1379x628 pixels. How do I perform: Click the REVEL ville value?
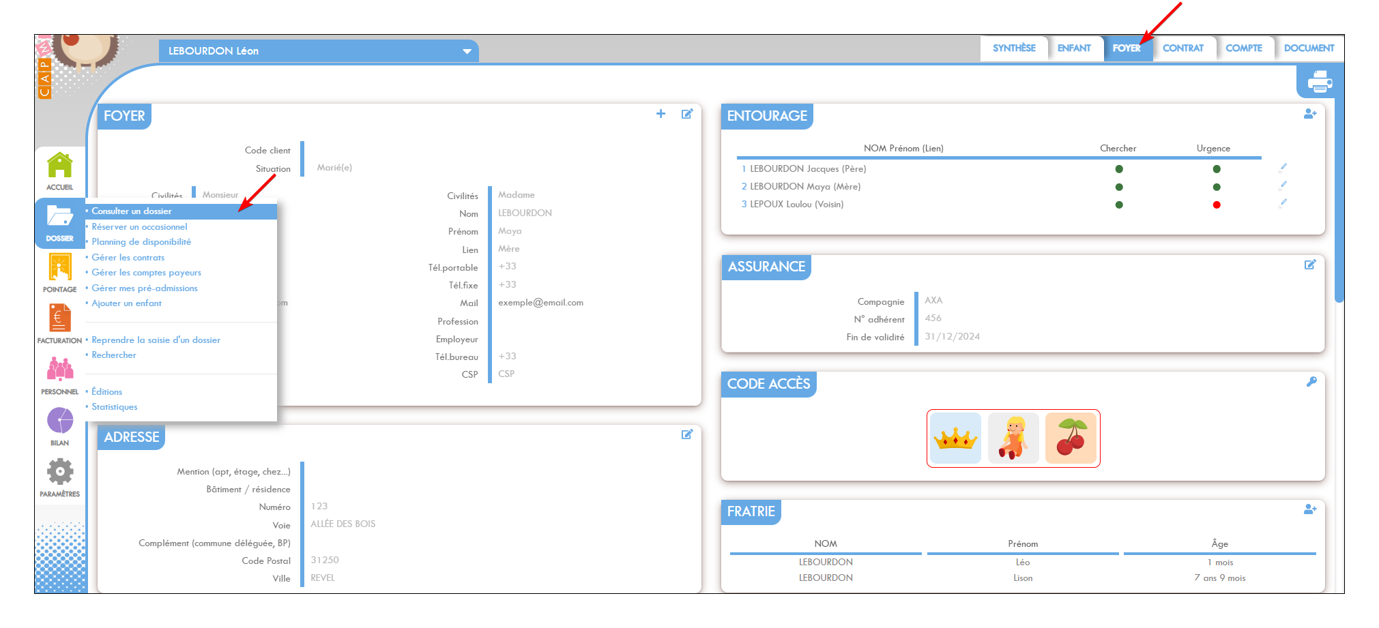pos(323,578)
